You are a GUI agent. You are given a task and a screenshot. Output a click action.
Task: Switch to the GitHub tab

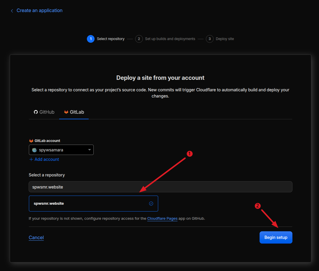coord(44,112)
